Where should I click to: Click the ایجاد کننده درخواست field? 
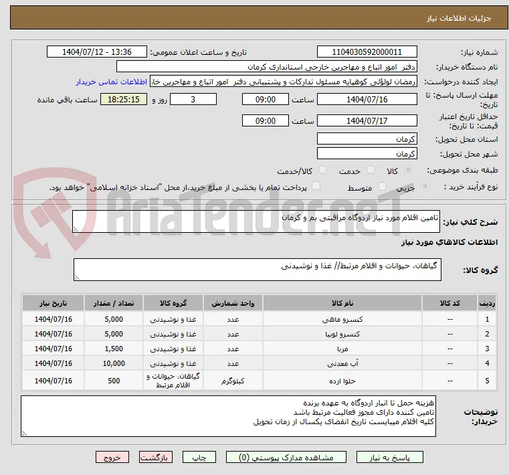pyautogui.click(x=284, y=82)
